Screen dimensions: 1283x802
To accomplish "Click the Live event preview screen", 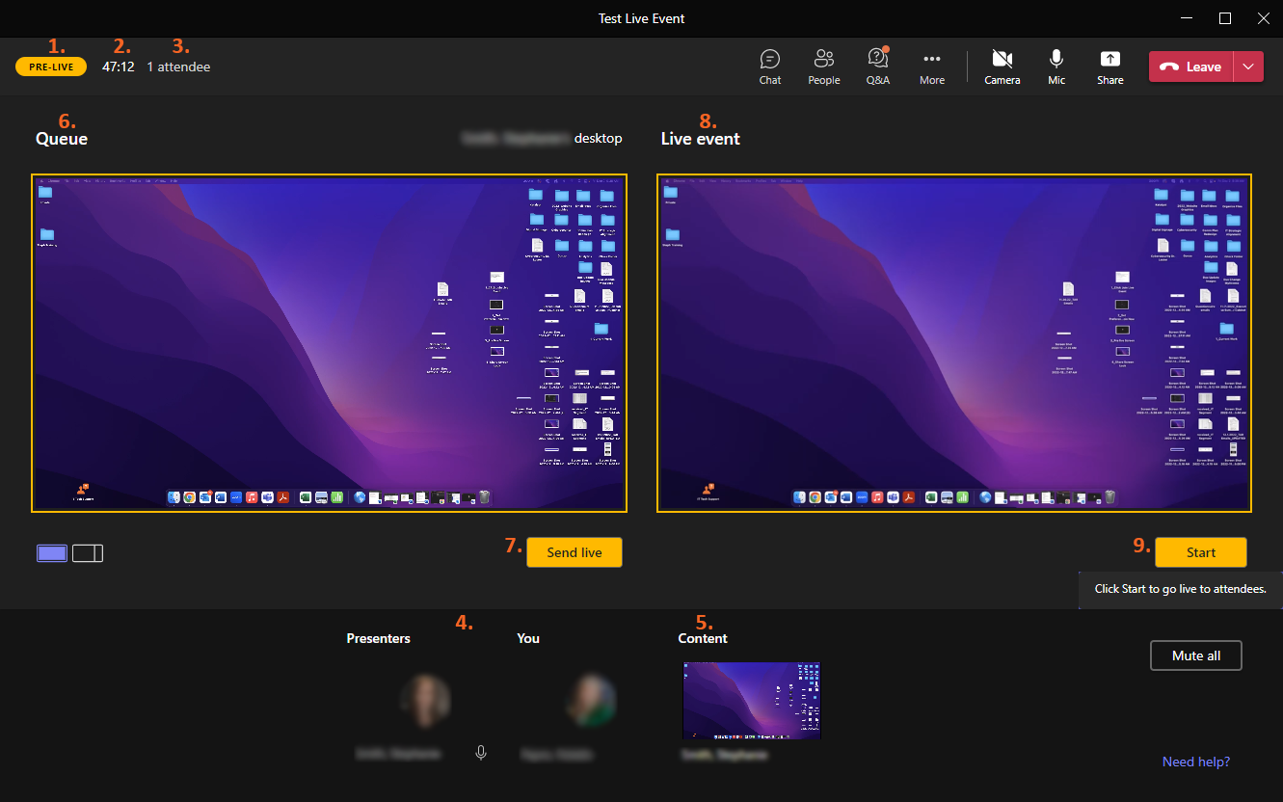I will [954, 343].
